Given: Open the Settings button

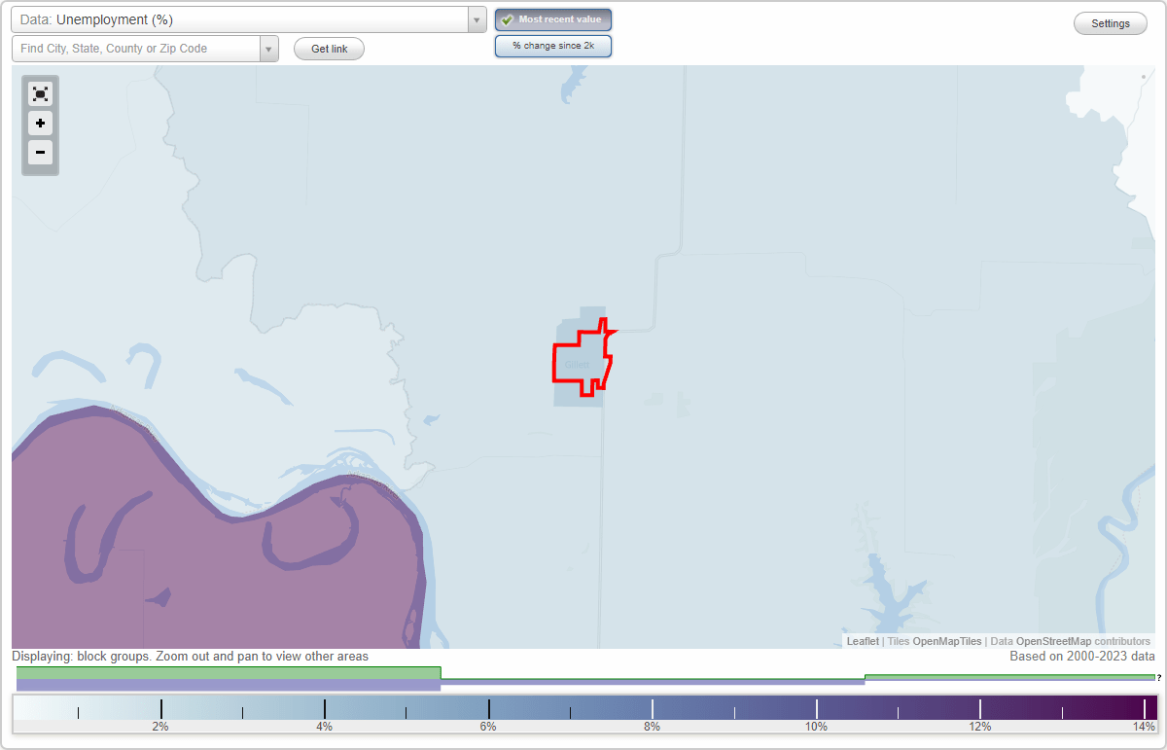Looking at the screenshot, I should click(x=1111, y=23).
